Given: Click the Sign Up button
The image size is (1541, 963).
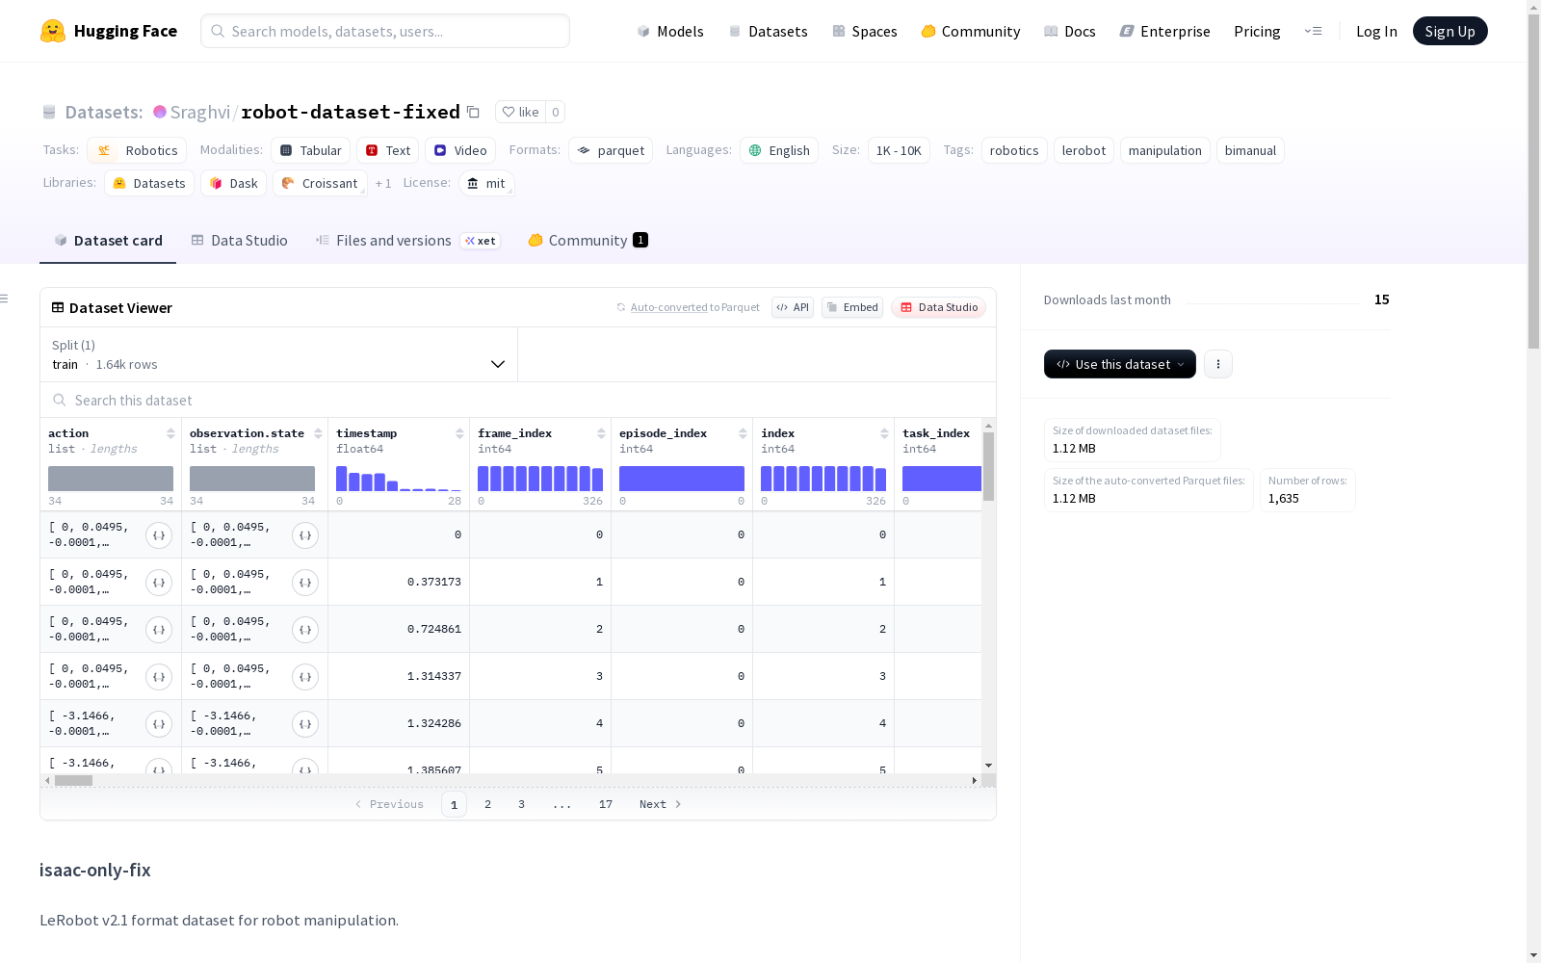Looking at the screenshot, I should click(x=1450, y=31).
